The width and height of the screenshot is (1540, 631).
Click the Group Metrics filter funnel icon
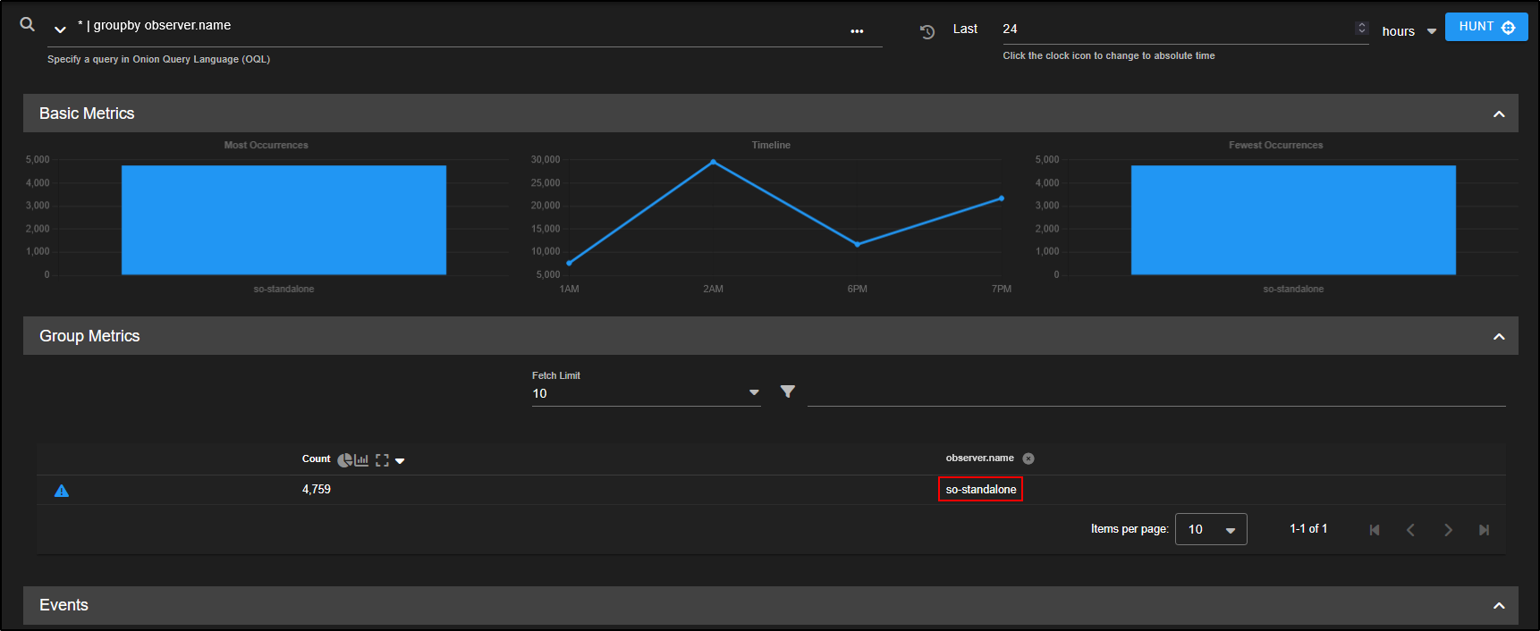[787, 391]
